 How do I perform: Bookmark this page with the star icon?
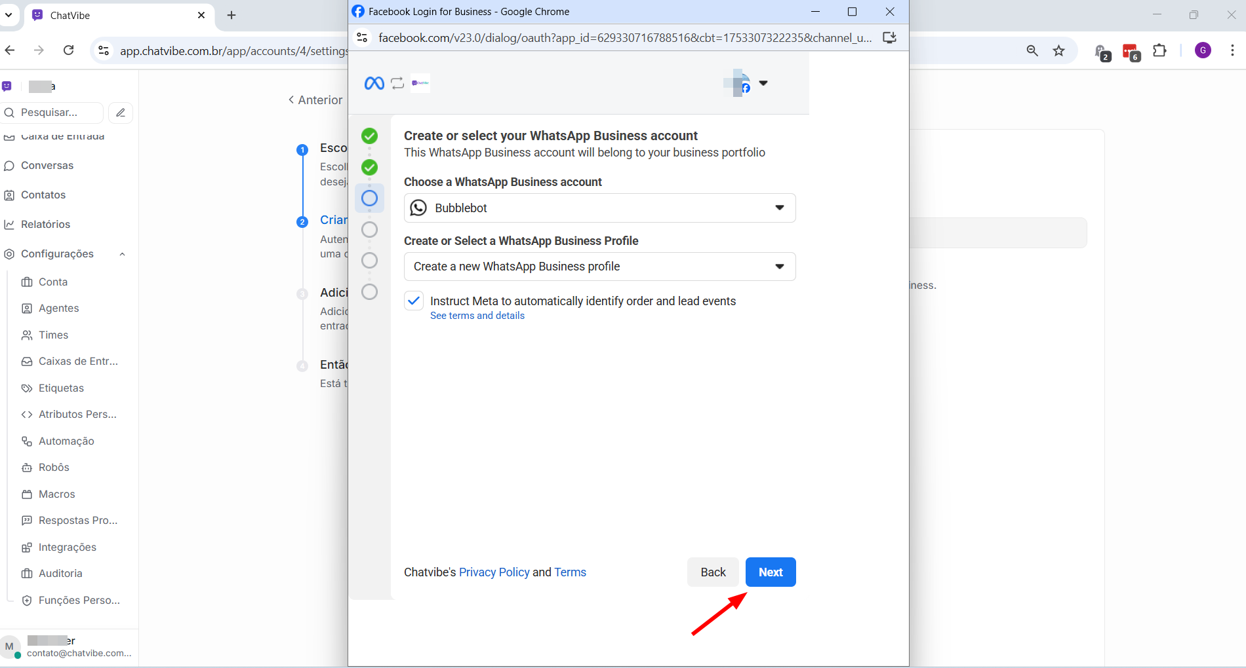tap(1059, 50)
